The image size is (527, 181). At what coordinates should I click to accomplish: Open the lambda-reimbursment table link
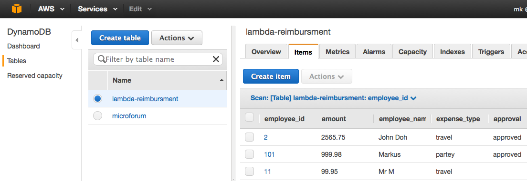[145, 99]
